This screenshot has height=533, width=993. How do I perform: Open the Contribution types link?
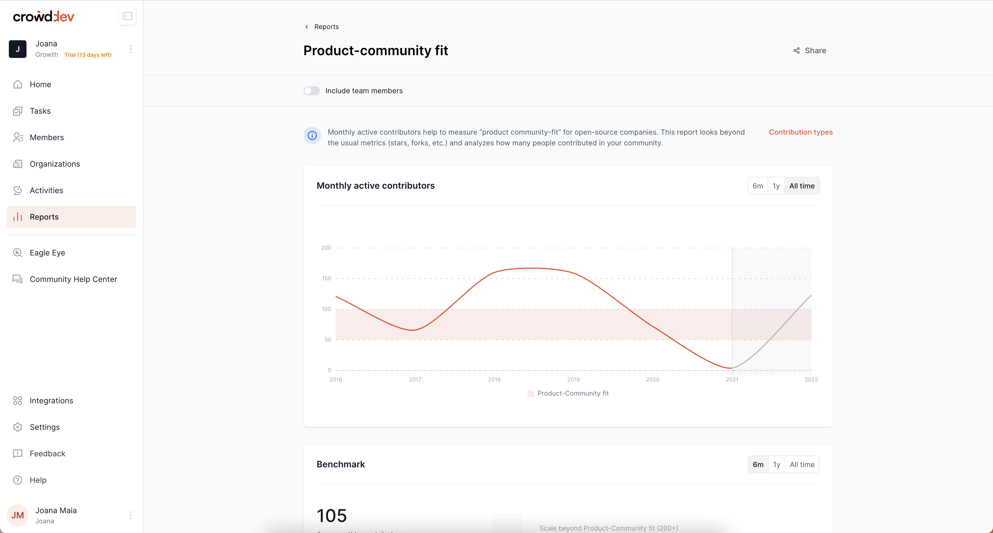click(x=801, y=132)
